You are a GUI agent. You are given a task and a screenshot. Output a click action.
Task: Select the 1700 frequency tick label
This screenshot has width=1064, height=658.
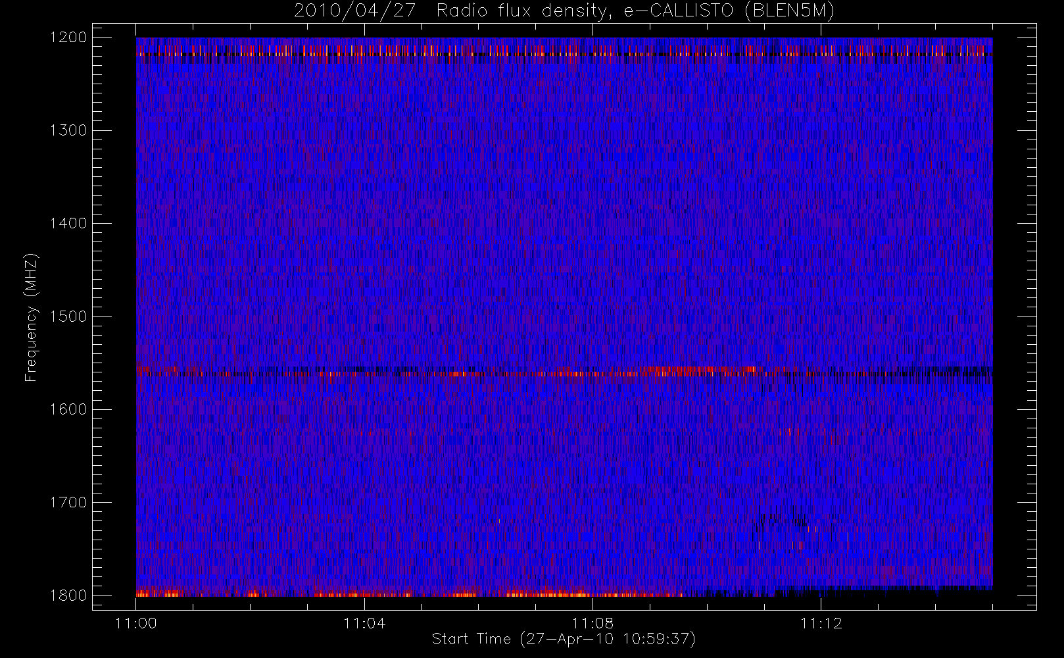point(68,502)
